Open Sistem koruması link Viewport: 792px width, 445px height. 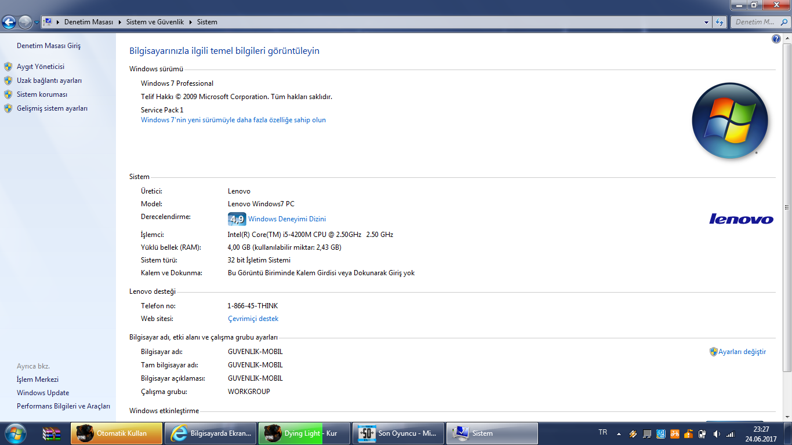(x=42, y=94)
